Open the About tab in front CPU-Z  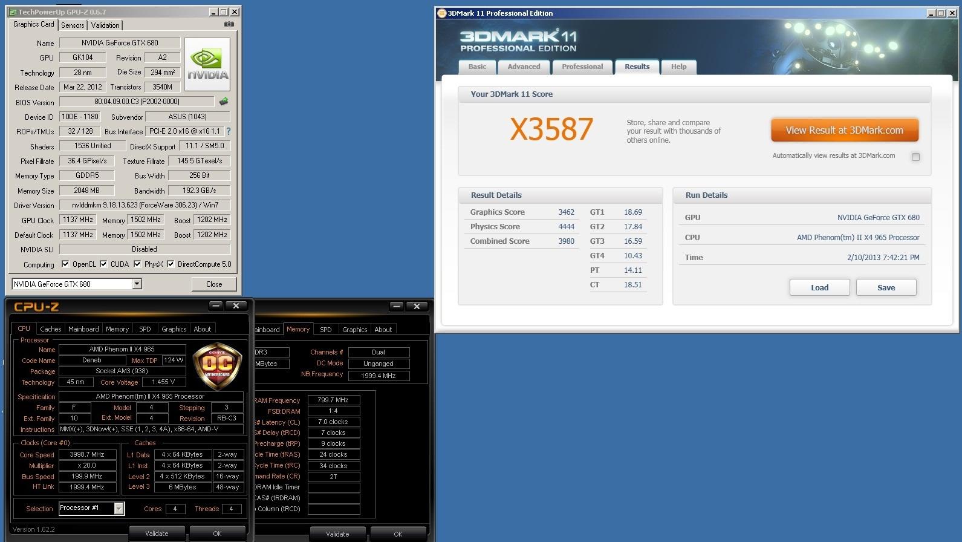point(203,329)
